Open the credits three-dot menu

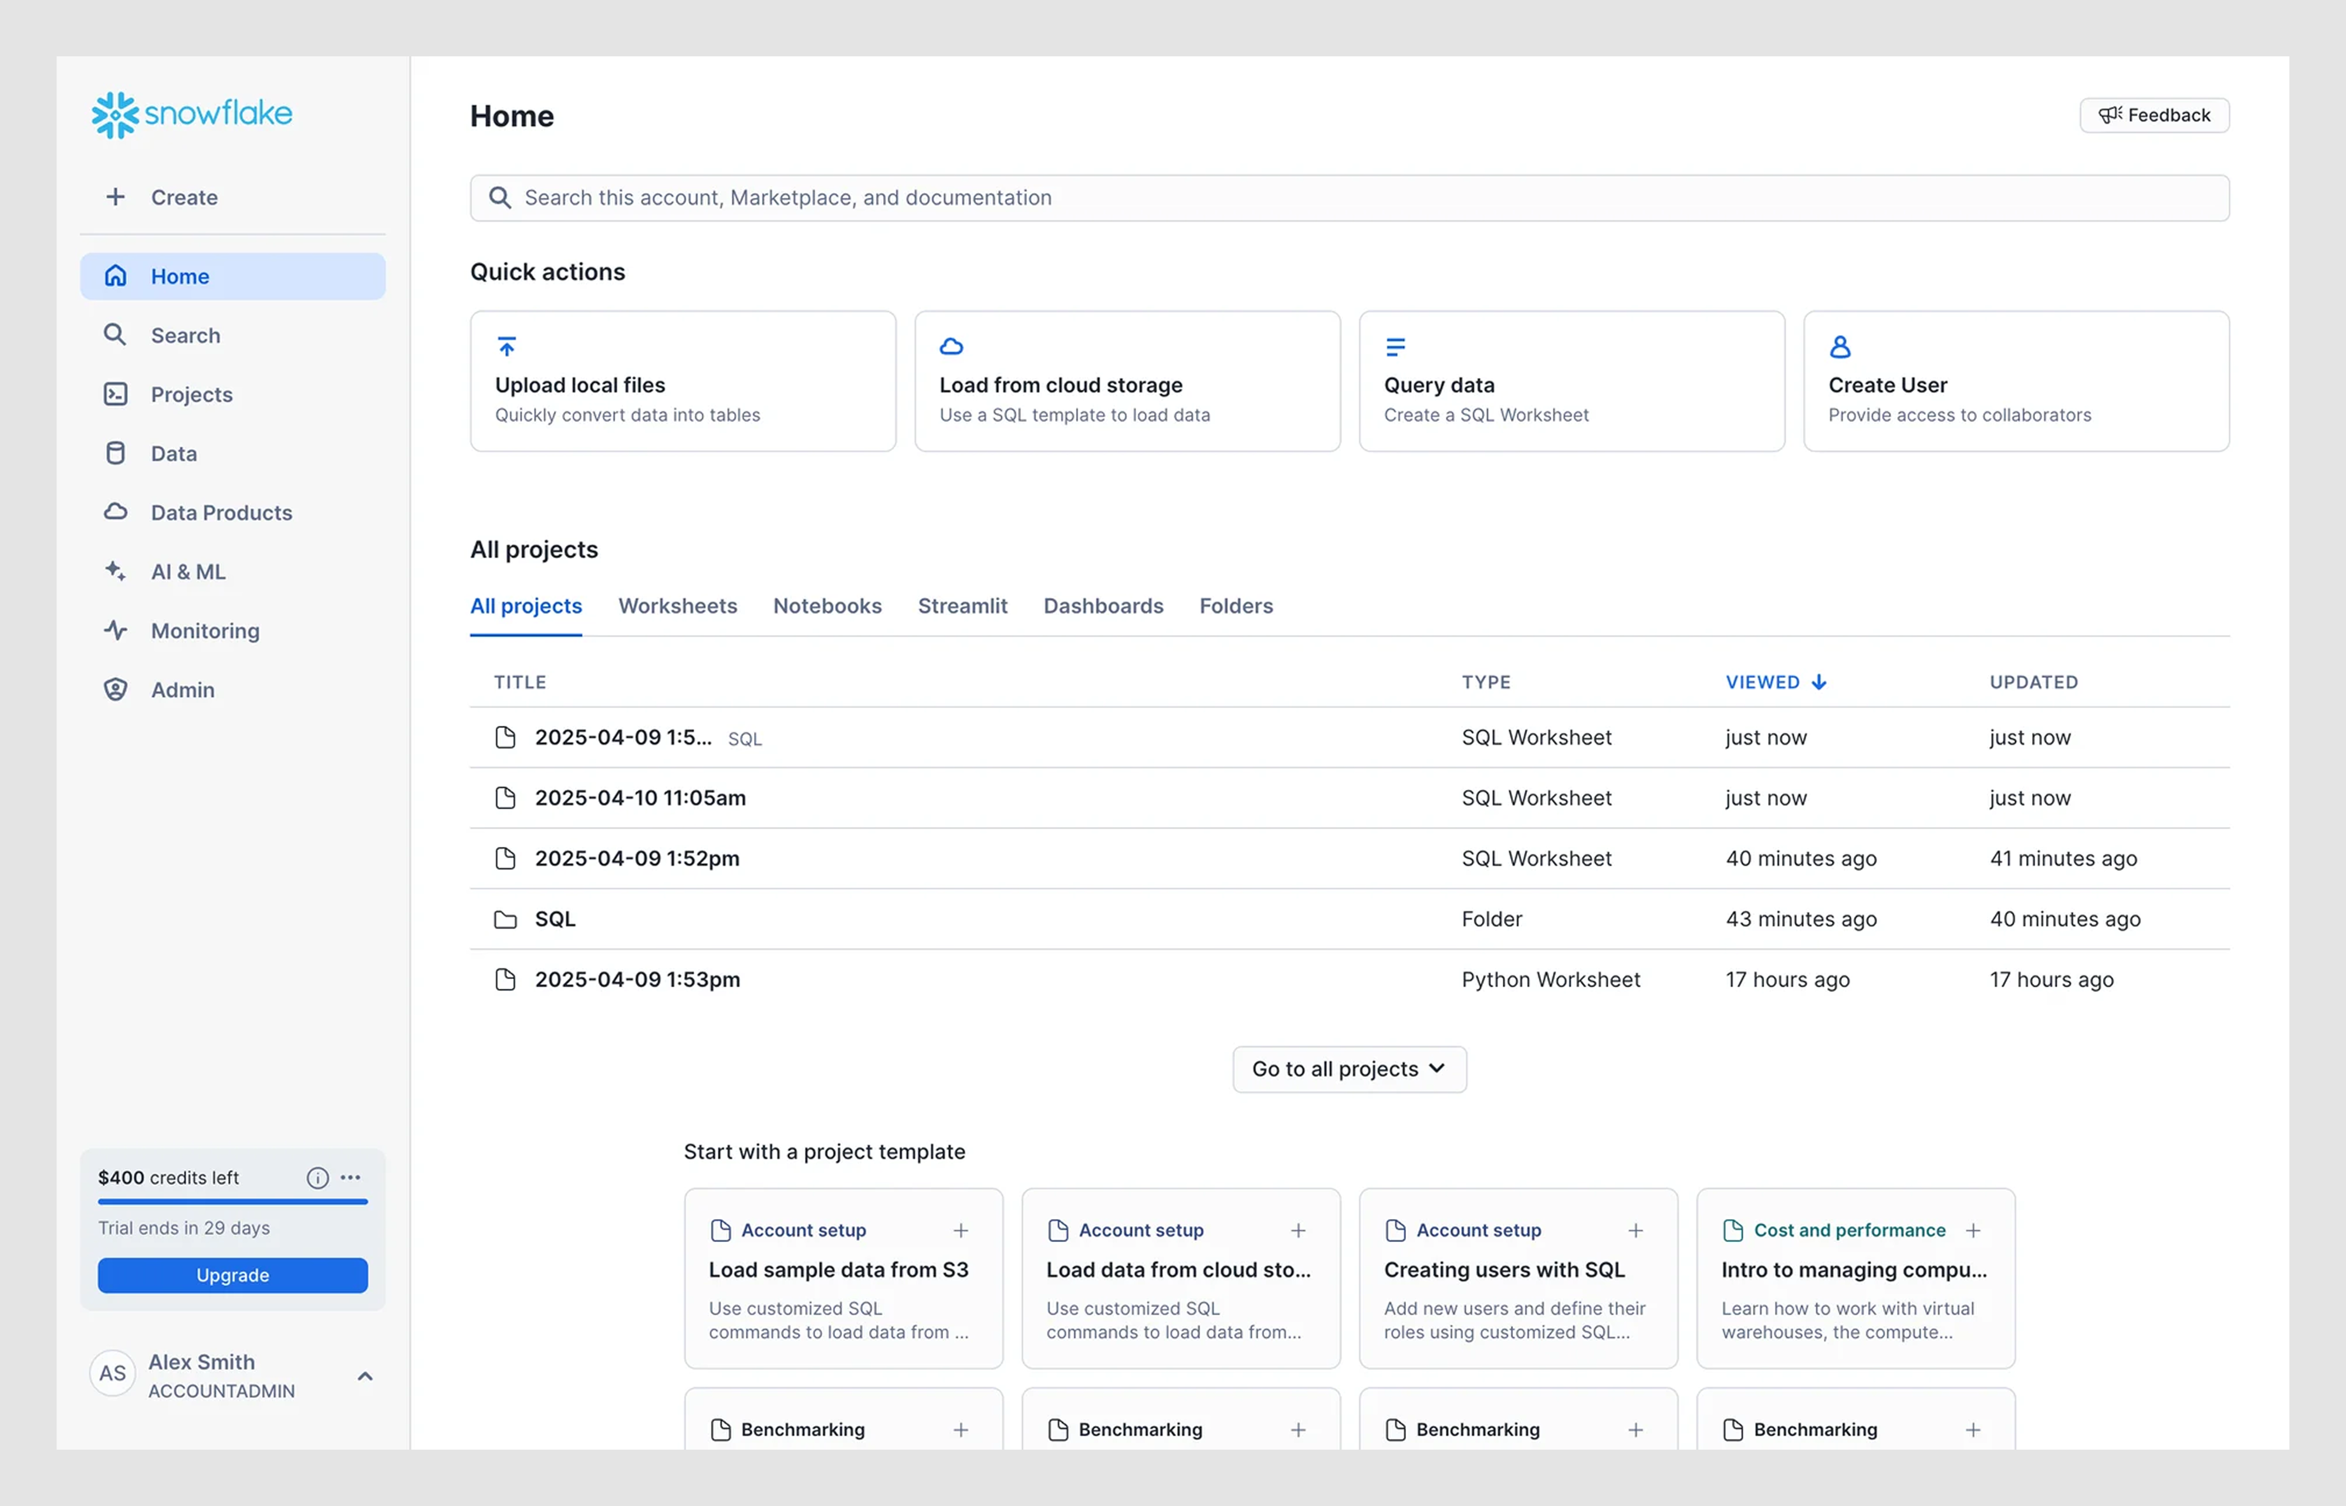coord(351,1177)
